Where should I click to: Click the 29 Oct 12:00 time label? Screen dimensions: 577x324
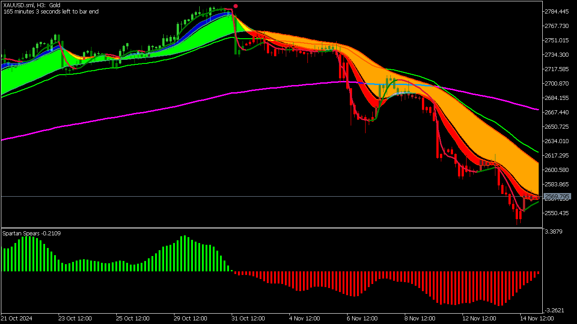click(191, 318)
